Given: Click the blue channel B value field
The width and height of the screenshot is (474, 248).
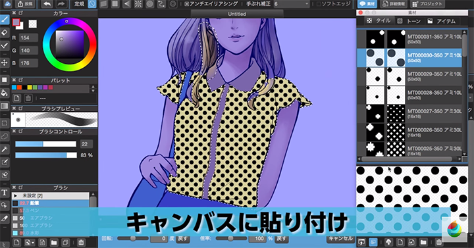Looking at the screenshot, I should (x=29, y=63).
